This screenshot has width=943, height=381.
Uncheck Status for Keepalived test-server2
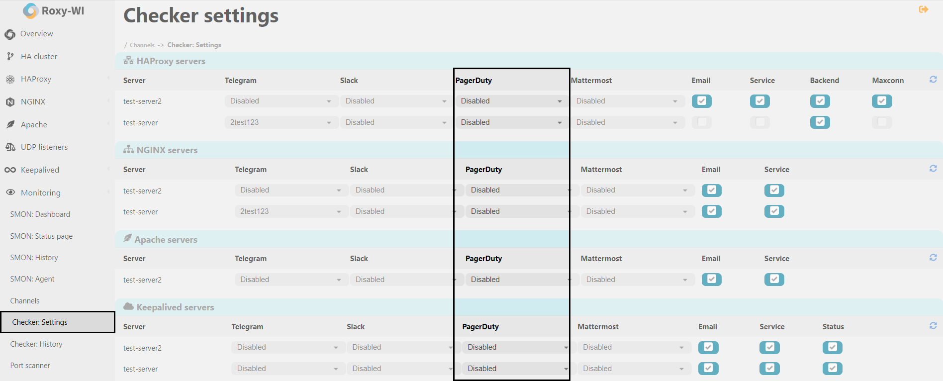[833, 347]
